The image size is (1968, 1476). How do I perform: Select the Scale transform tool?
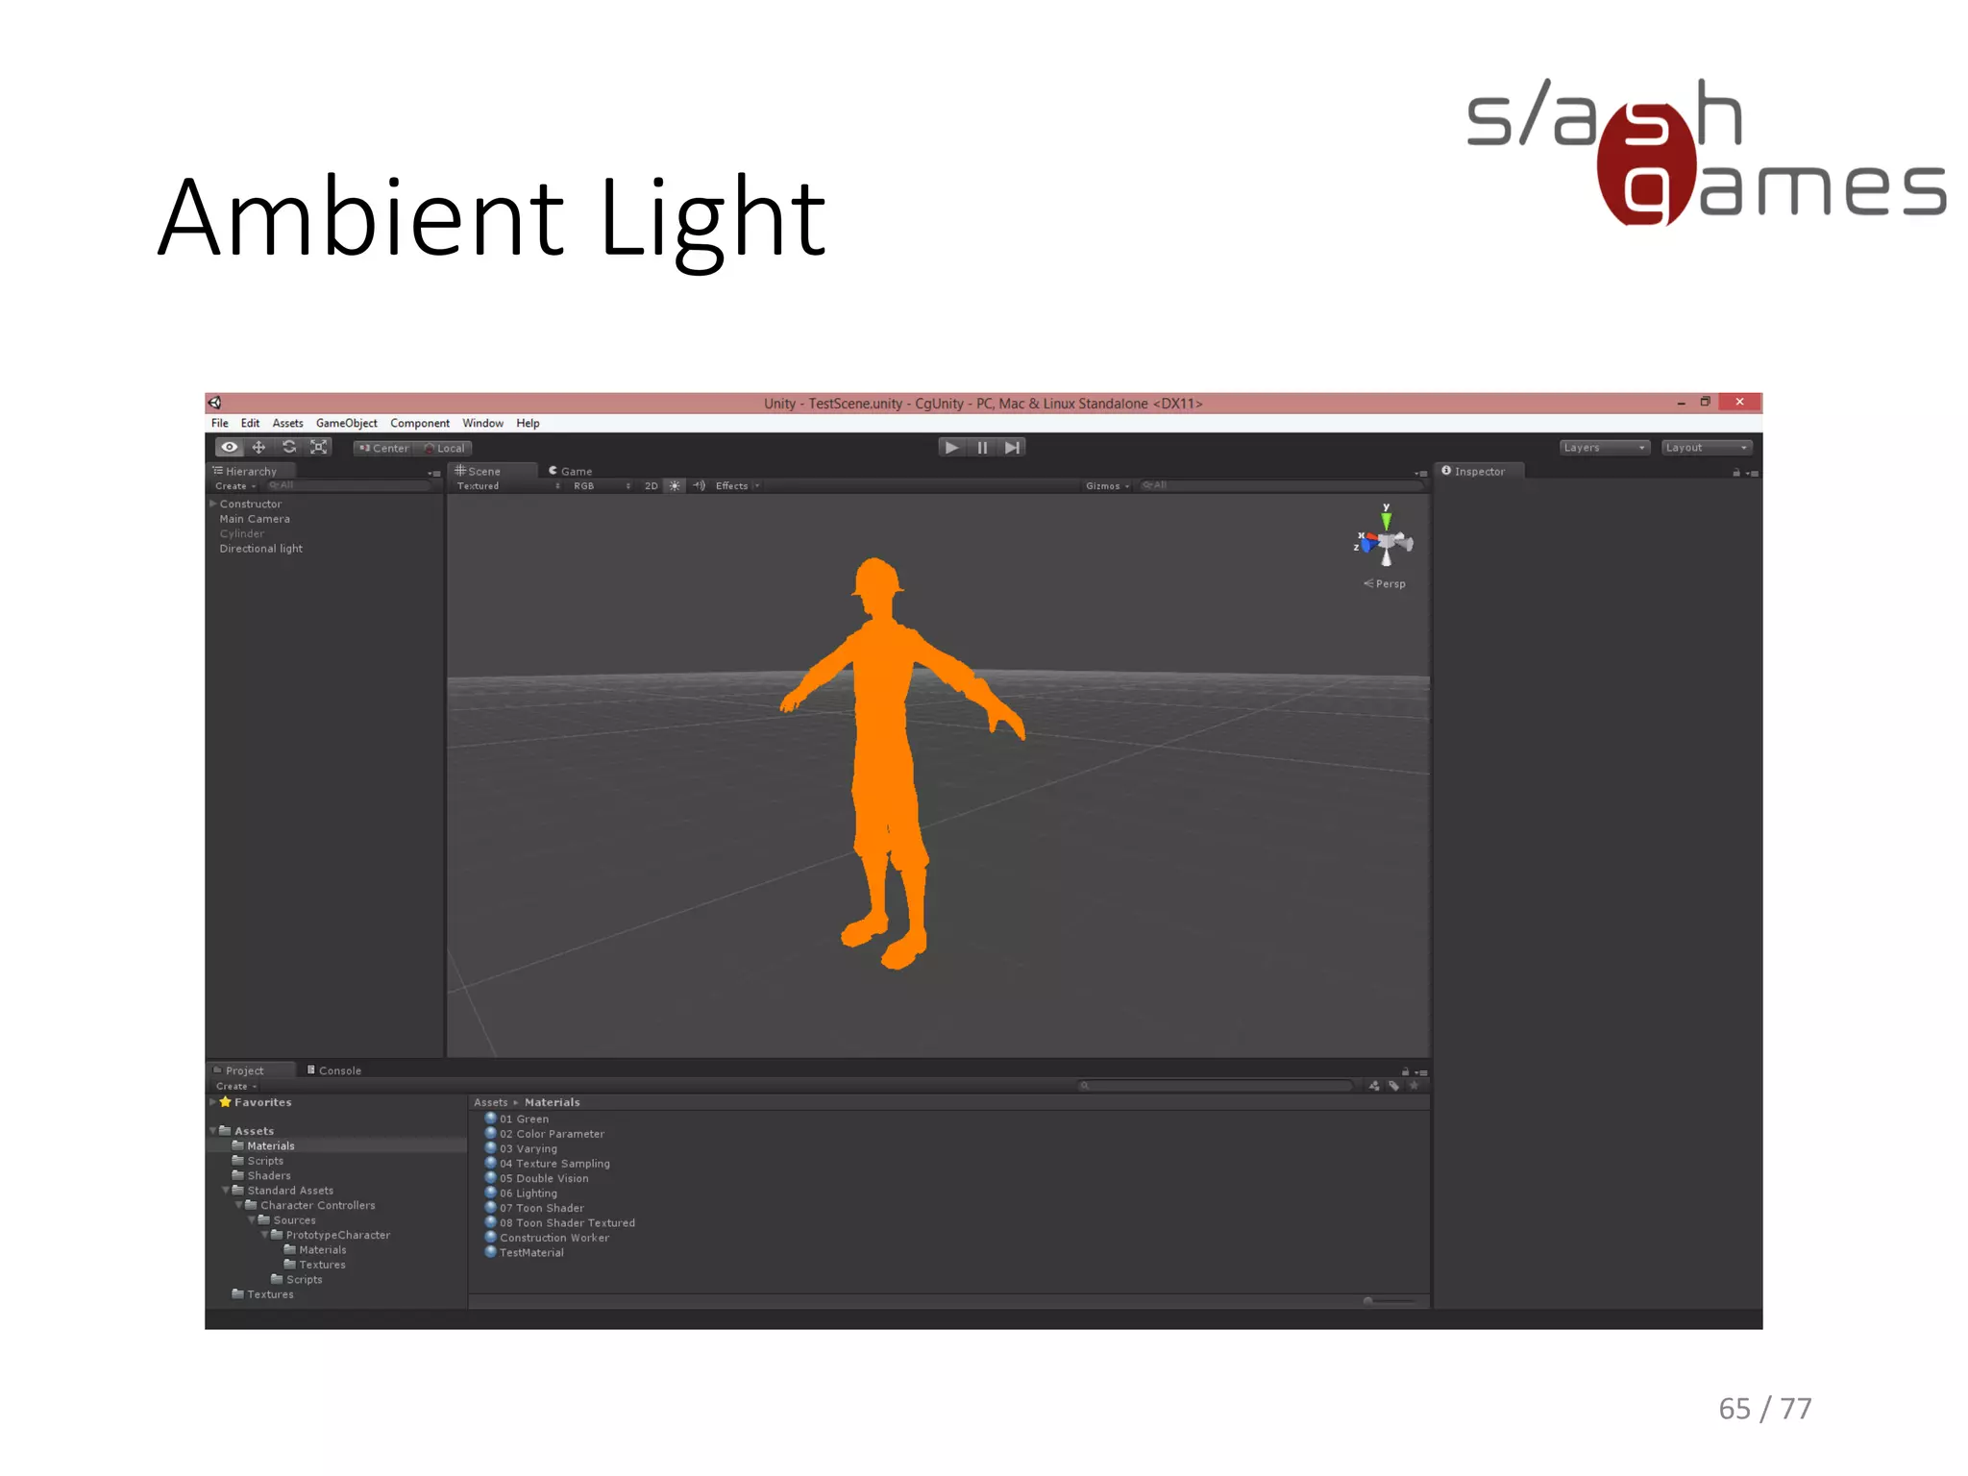point(318,447)
